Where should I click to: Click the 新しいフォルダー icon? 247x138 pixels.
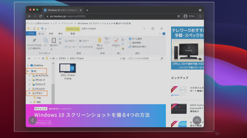(100, 40)
